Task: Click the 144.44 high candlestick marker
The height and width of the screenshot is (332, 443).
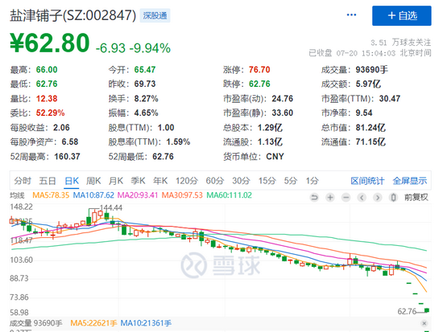Action: (x=111, y=208)
